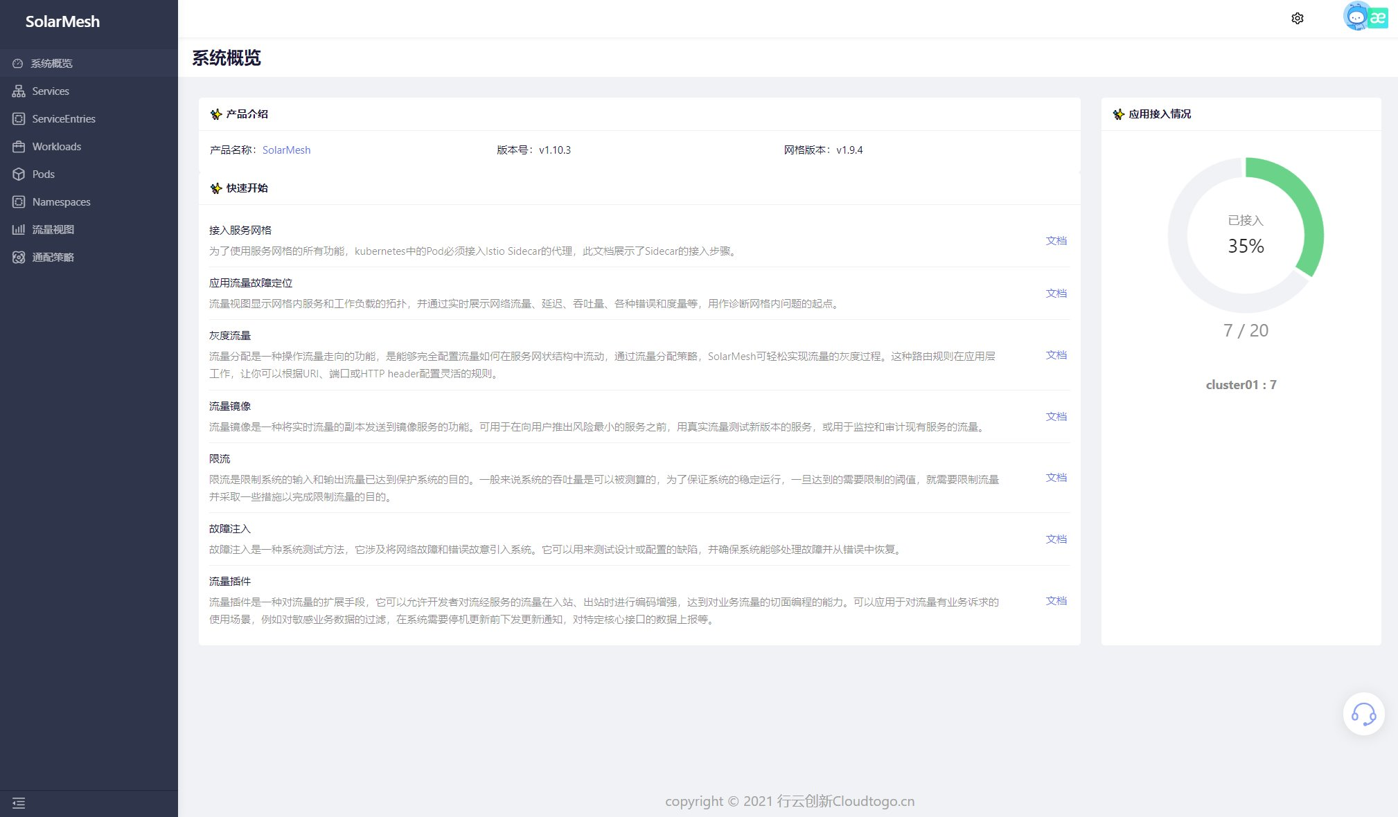Open 文档 link for 接入服务网格
Screen dimensions: 1398x817
tap(1056, 241)
